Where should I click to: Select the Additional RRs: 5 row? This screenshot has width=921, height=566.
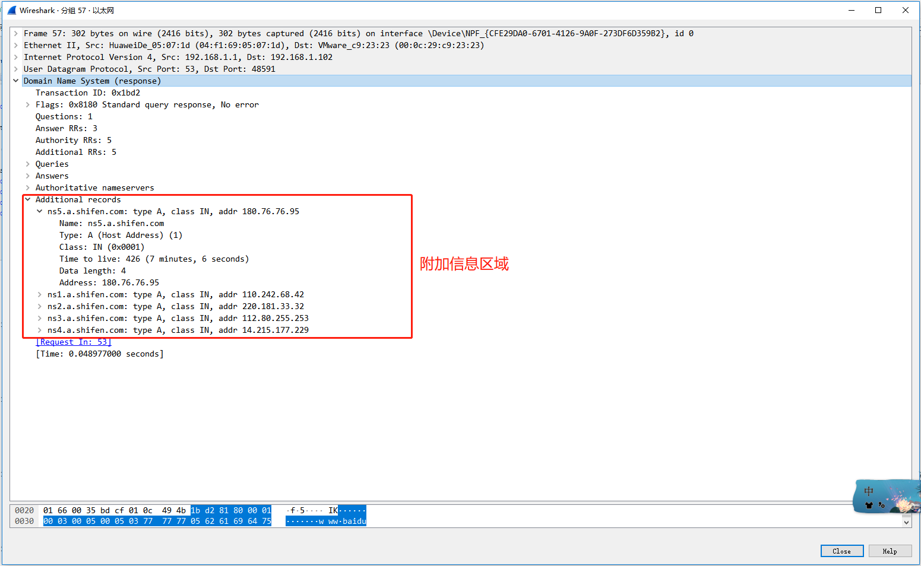pyautogui.click(x=76, y=152)
